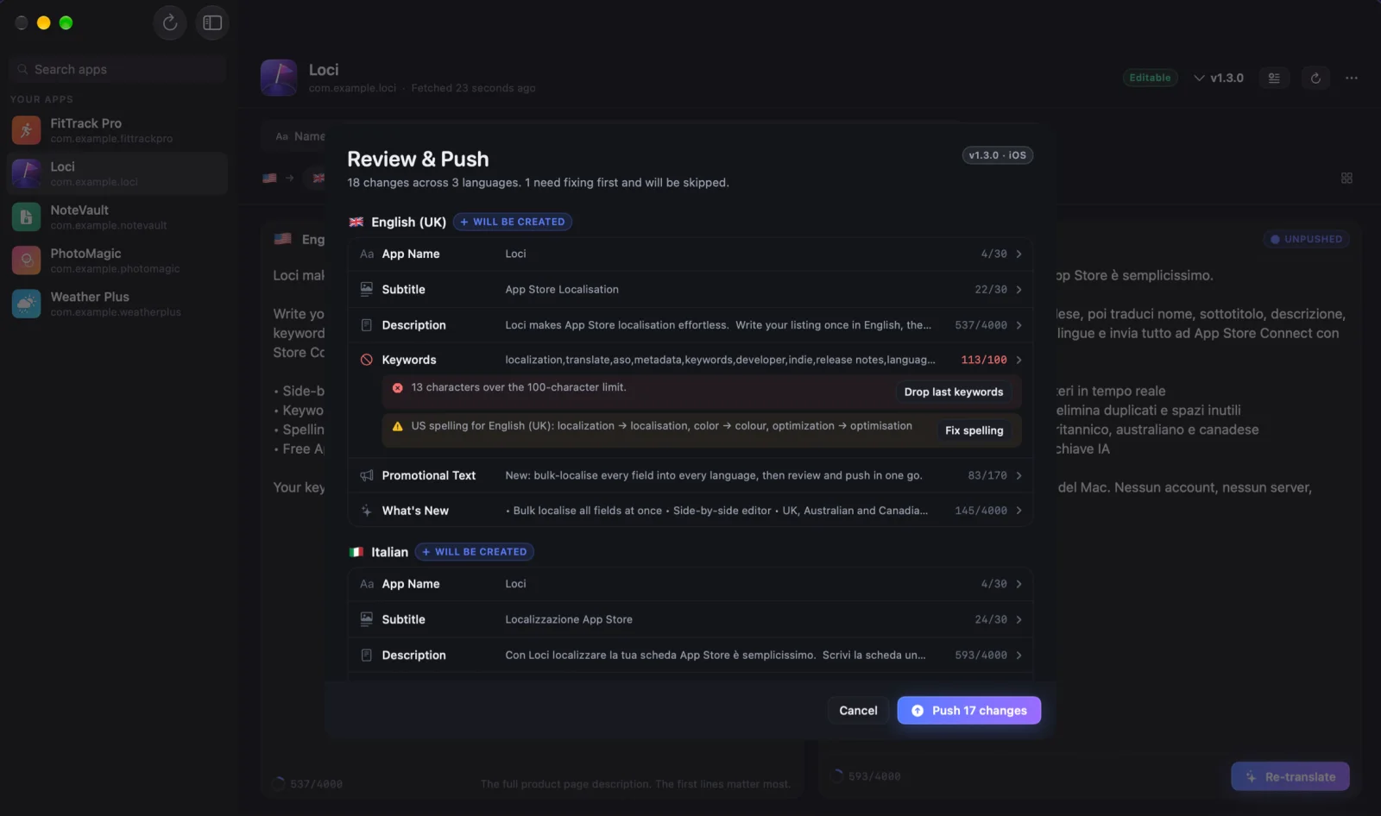This screenshot has width=1381, height=816.
Task: Open FitTrack Pro app icon
Action: 26,130
